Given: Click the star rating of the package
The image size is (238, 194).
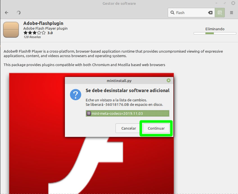Looking at the screenshot, I should tap(35, 33).
